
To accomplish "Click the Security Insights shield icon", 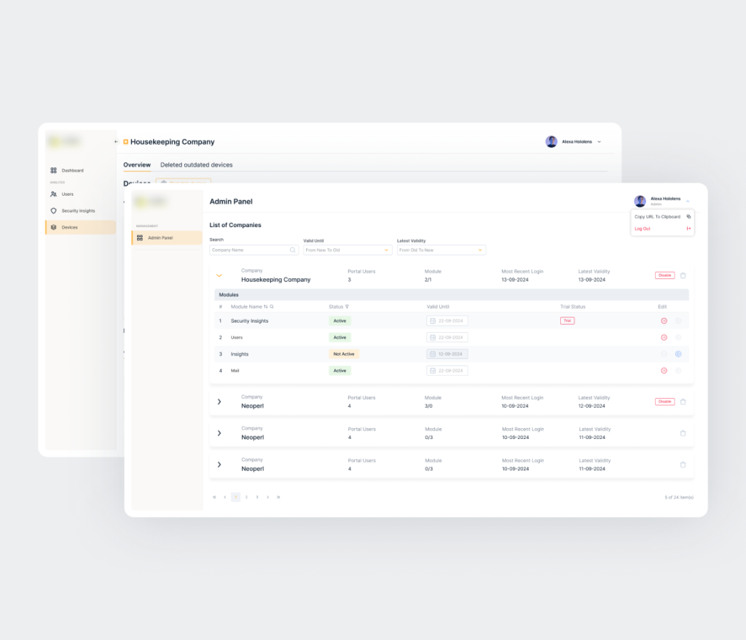I will (52, 210).
